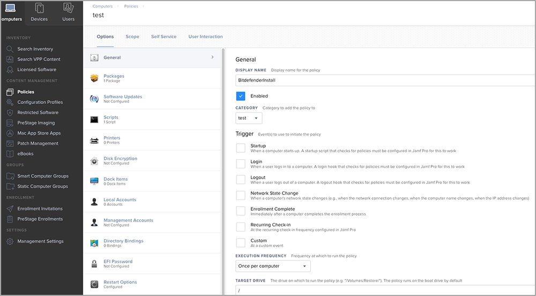
Task: Open the Category dropdown showing test
Action: (x=249, y=118)
